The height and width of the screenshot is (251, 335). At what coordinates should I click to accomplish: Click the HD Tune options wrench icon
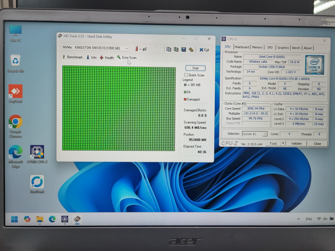pos(191,50)
